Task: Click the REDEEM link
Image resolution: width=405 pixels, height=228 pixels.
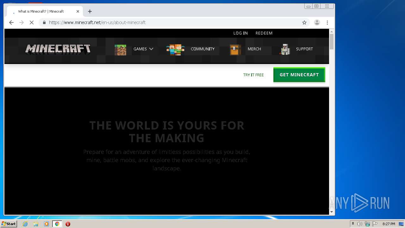Action: pos(264,33)
